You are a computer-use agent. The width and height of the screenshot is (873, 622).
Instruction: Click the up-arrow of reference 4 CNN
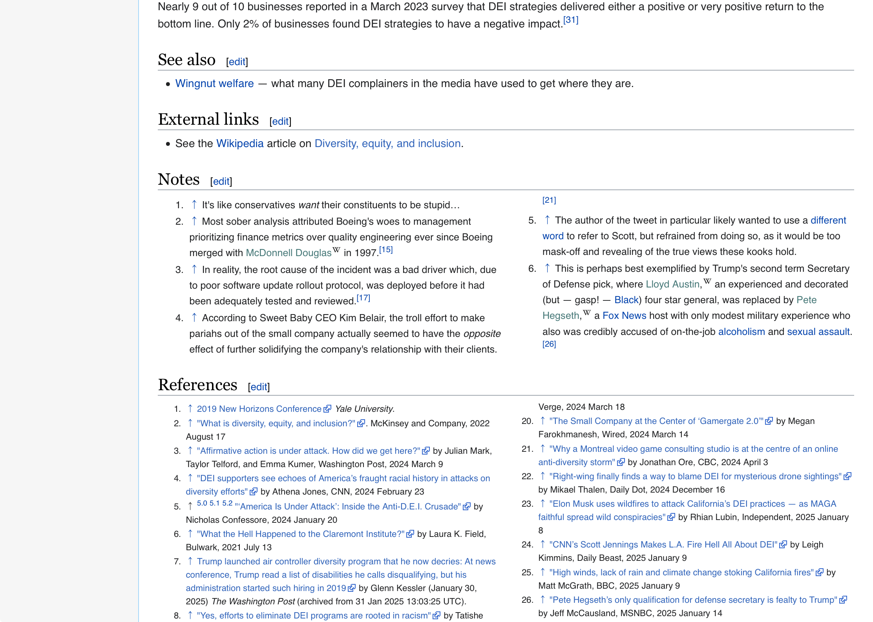click(x=190, y=478)
